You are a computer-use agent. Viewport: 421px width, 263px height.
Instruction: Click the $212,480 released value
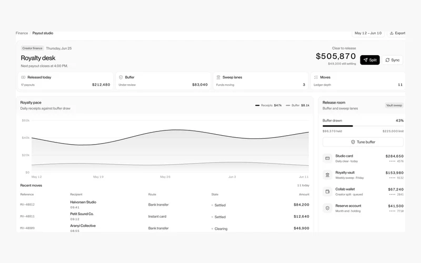tap(101, 85)
